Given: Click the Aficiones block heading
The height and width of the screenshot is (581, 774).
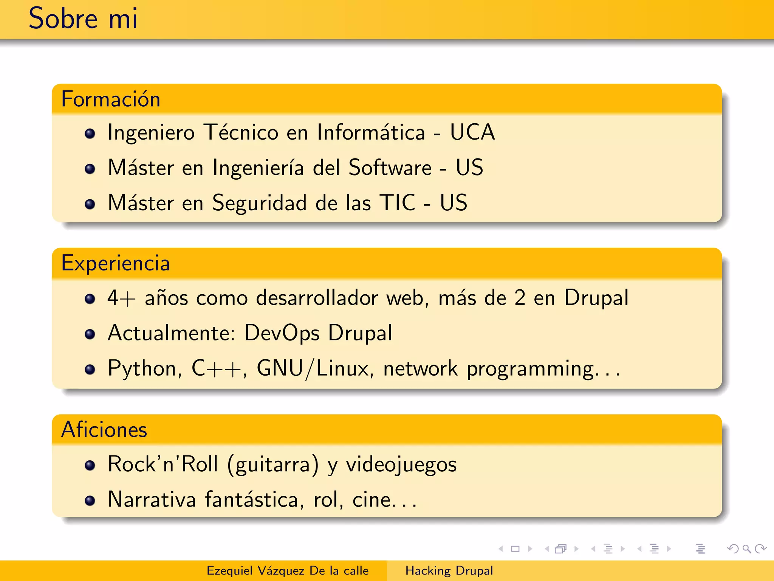Looking at the screenshot, I should pos(104,430).
